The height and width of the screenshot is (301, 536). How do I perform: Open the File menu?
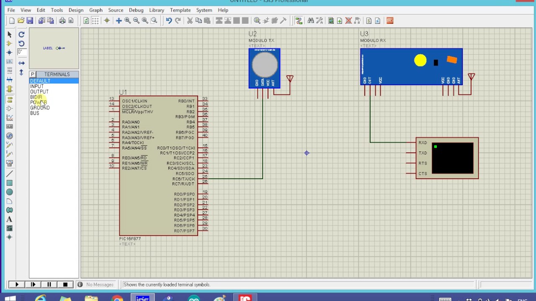11,10
